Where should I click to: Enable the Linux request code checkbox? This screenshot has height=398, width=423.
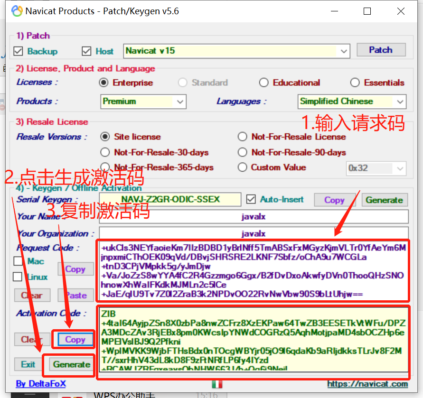point(18,277)
